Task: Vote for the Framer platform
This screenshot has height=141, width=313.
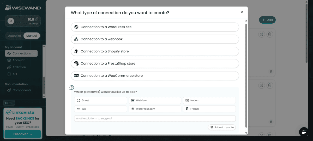Action: pos(209,109)
